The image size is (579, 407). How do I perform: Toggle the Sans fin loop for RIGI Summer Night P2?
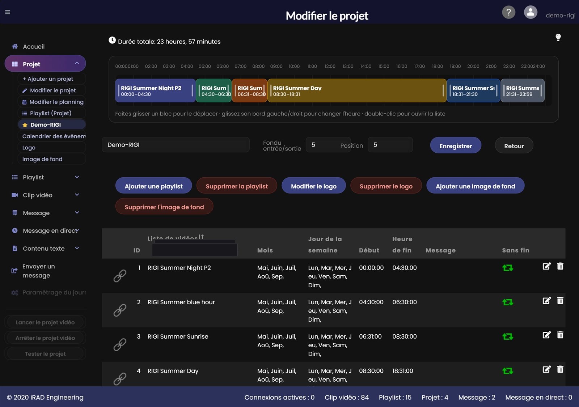(508, 268)
